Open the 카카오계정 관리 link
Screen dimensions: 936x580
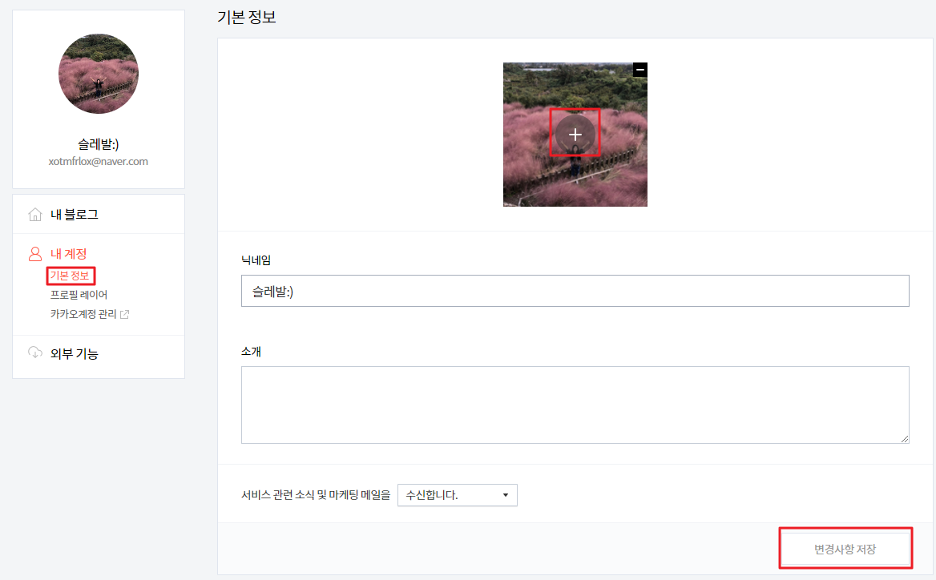[83, 314]
